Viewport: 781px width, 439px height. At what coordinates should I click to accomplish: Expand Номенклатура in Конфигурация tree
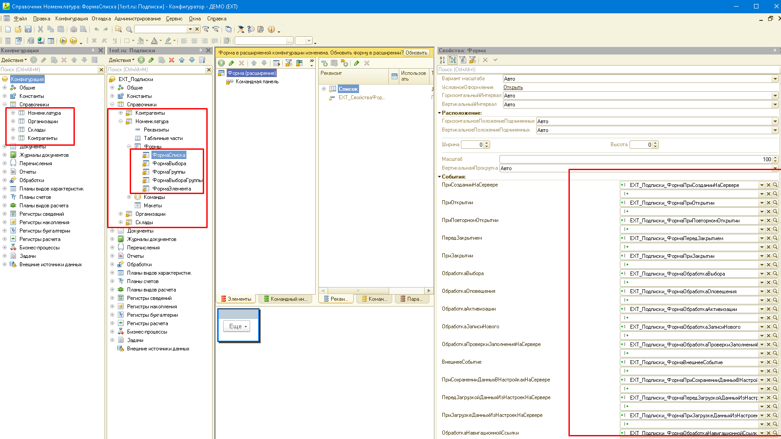click(x=13, y=113)
